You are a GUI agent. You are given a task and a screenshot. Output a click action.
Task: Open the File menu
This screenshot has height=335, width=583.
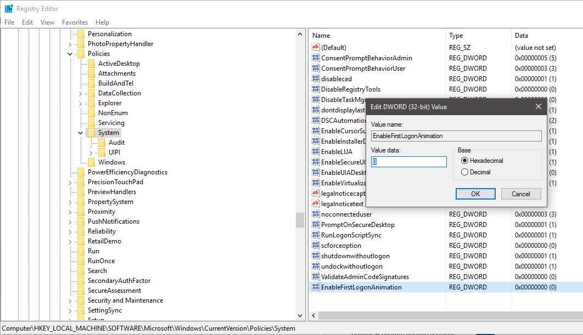(x=9, y=22)
